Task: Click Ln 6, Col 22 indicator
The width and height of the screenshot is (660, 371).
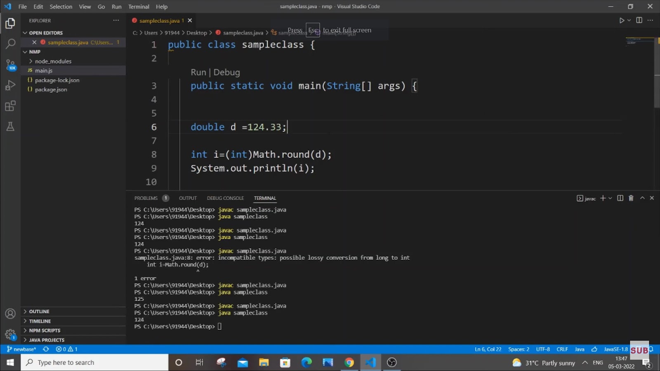Action: pyautogui.click(x=488, y=349)
